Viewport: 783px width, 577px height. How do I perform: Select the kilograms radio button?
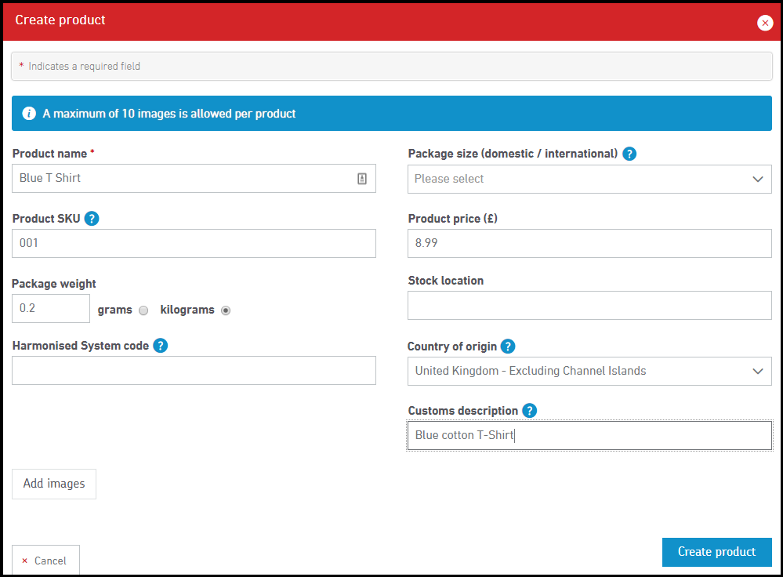tap(226, 310)
